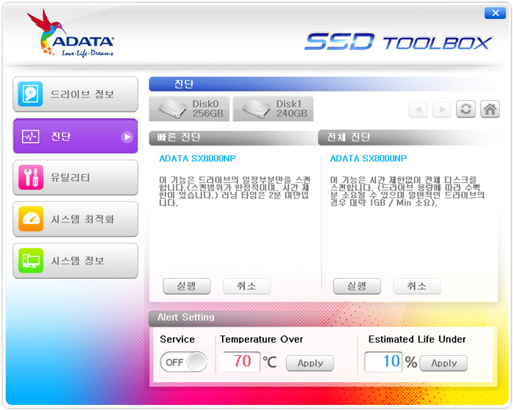Select the Disk1 240GB drive tab
513x410 pixels.
tap(273, 109)
